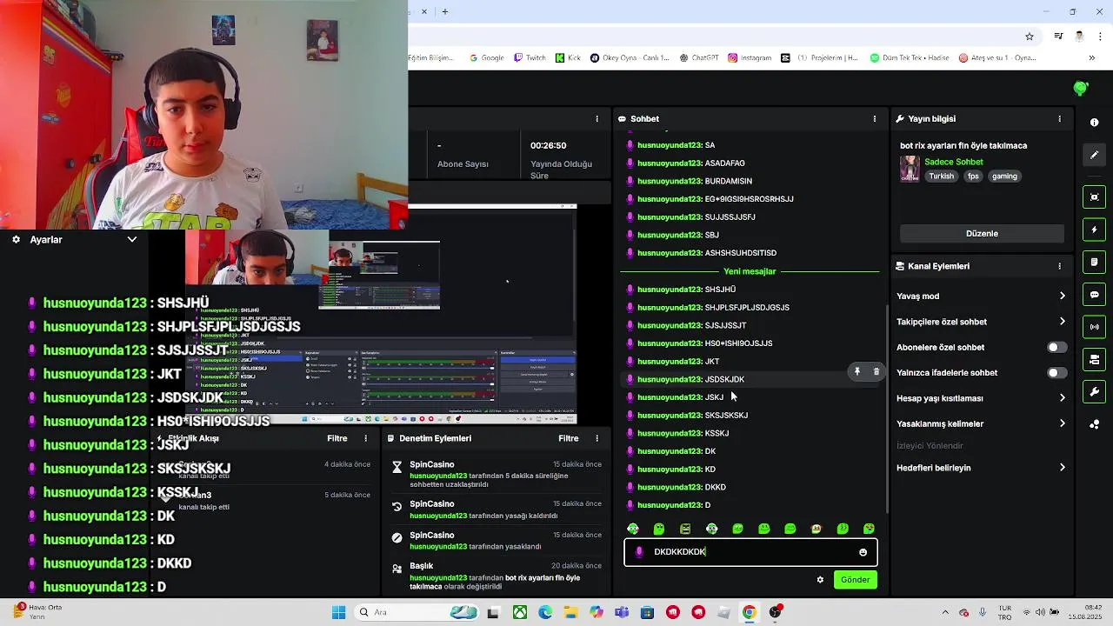The width and height of the screenshot is (1113, 626).
Task: Click the gaming tag
Action: point(1004,176)
